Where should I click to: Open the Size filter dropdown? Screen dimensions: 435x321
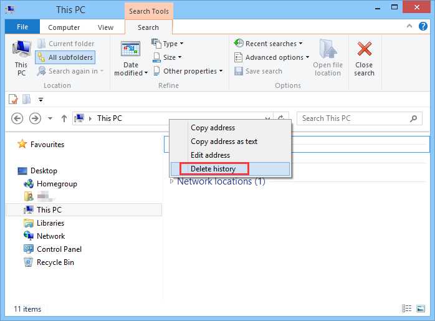coord(167,57)
